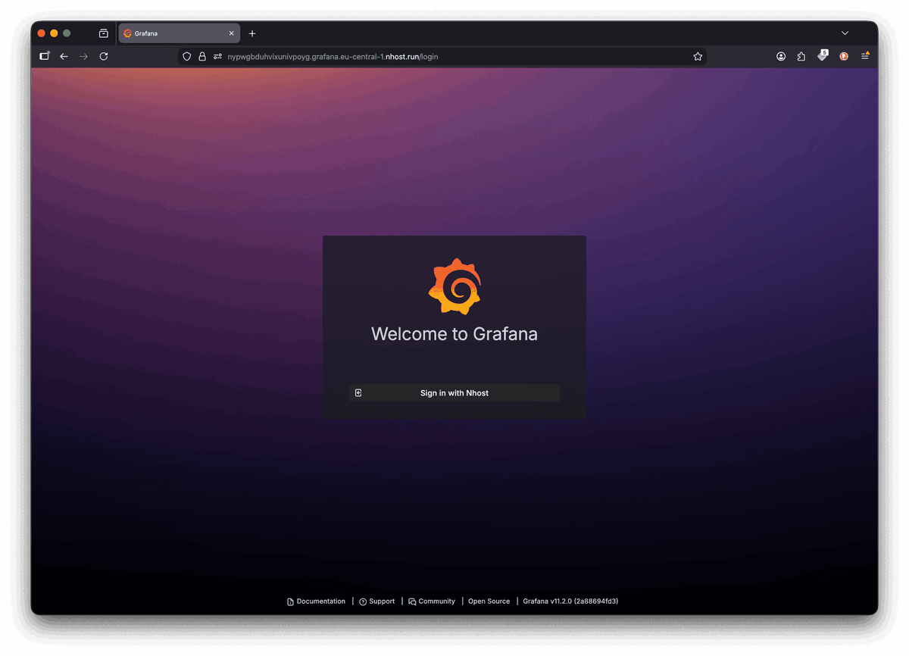Open tracking protection shield icon
909x656 pixels.
[187, 56]
